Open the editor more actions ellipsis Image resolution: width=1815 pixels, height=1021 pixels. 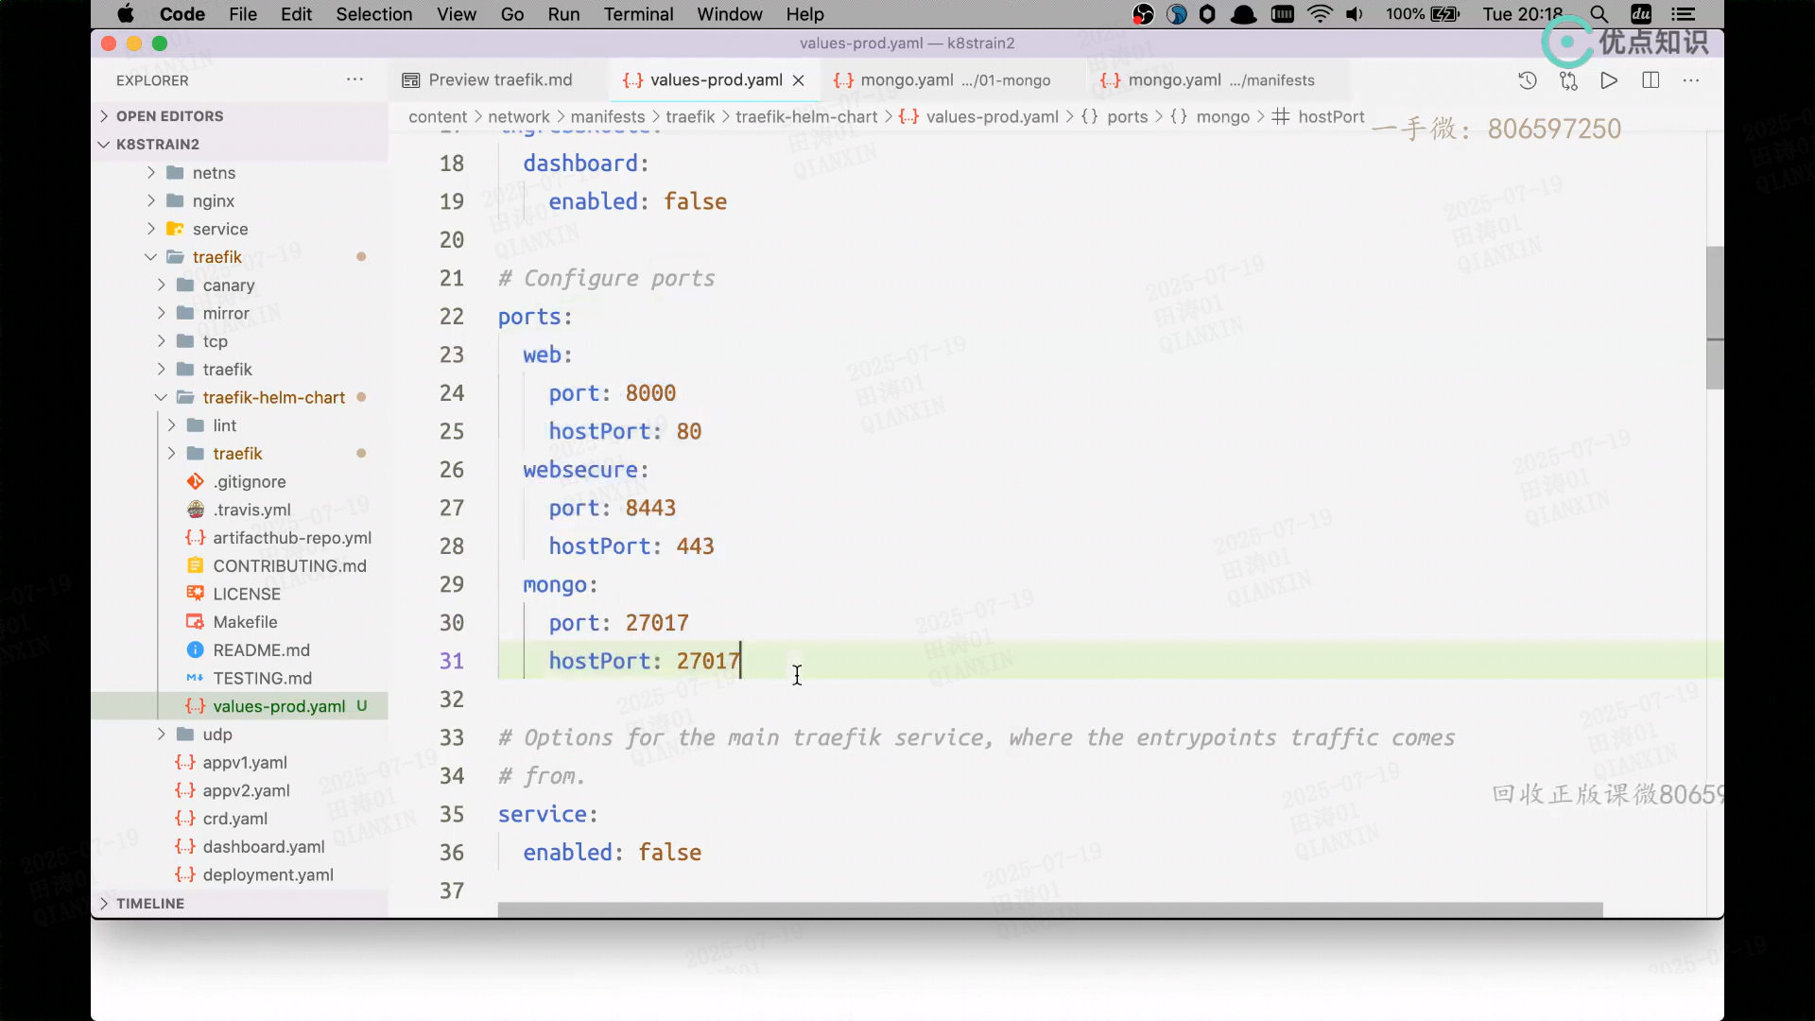1691,80
